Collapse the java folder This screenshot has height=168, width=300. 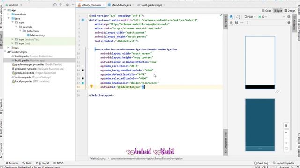[x=8, y=19]
